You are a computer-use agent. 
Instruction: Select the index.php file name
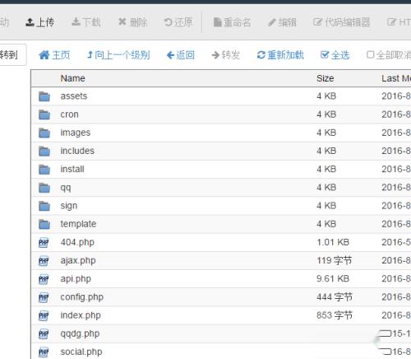click(x=81, y=315)
